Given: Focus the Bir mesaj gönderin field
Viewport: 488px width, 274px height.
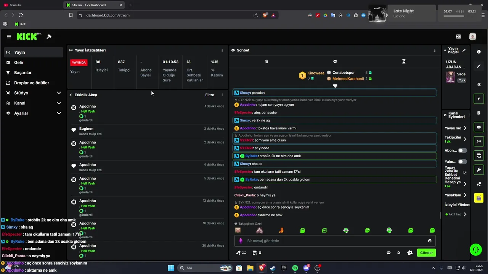Looking at the screenshot, I should (x=335, y=241).
